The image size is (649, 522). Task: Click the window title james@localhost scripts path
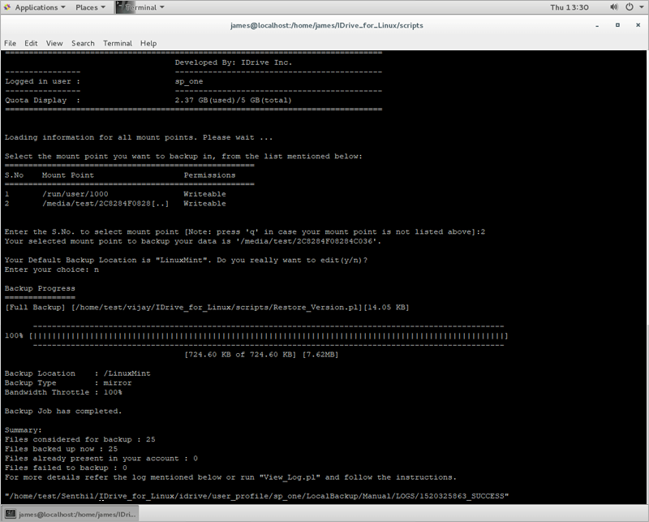pos(327,25)
